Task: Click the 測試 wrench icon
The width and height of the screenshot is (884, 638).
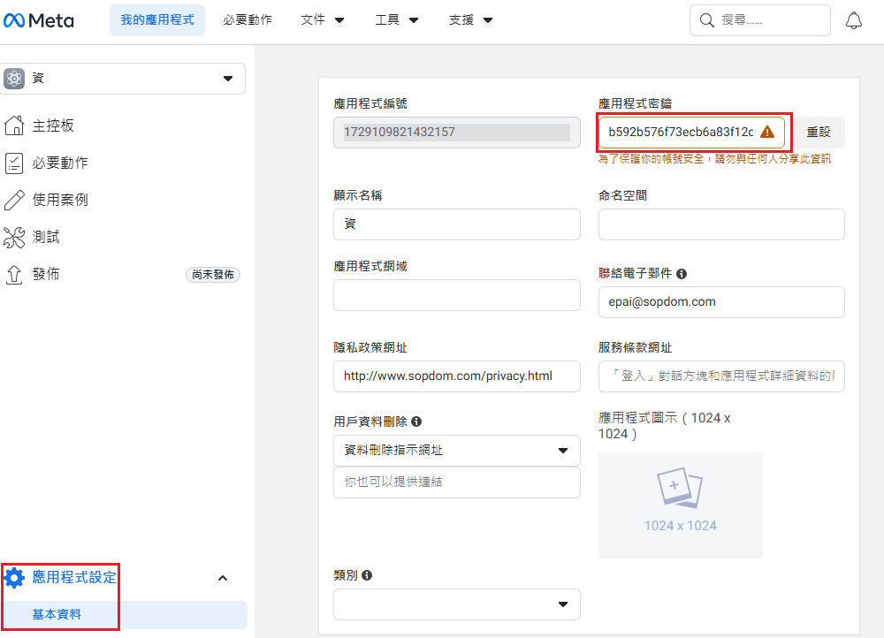Action: click(x=14, y=238)
